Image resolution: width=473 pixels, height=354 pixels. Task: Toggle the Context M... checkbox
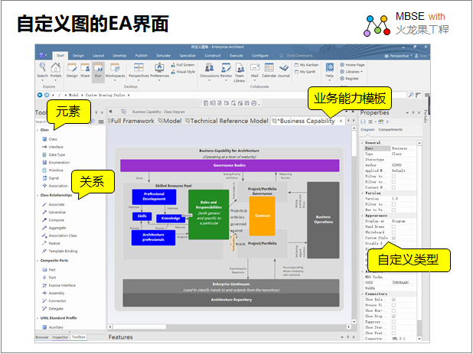click(x=393, y=187)
